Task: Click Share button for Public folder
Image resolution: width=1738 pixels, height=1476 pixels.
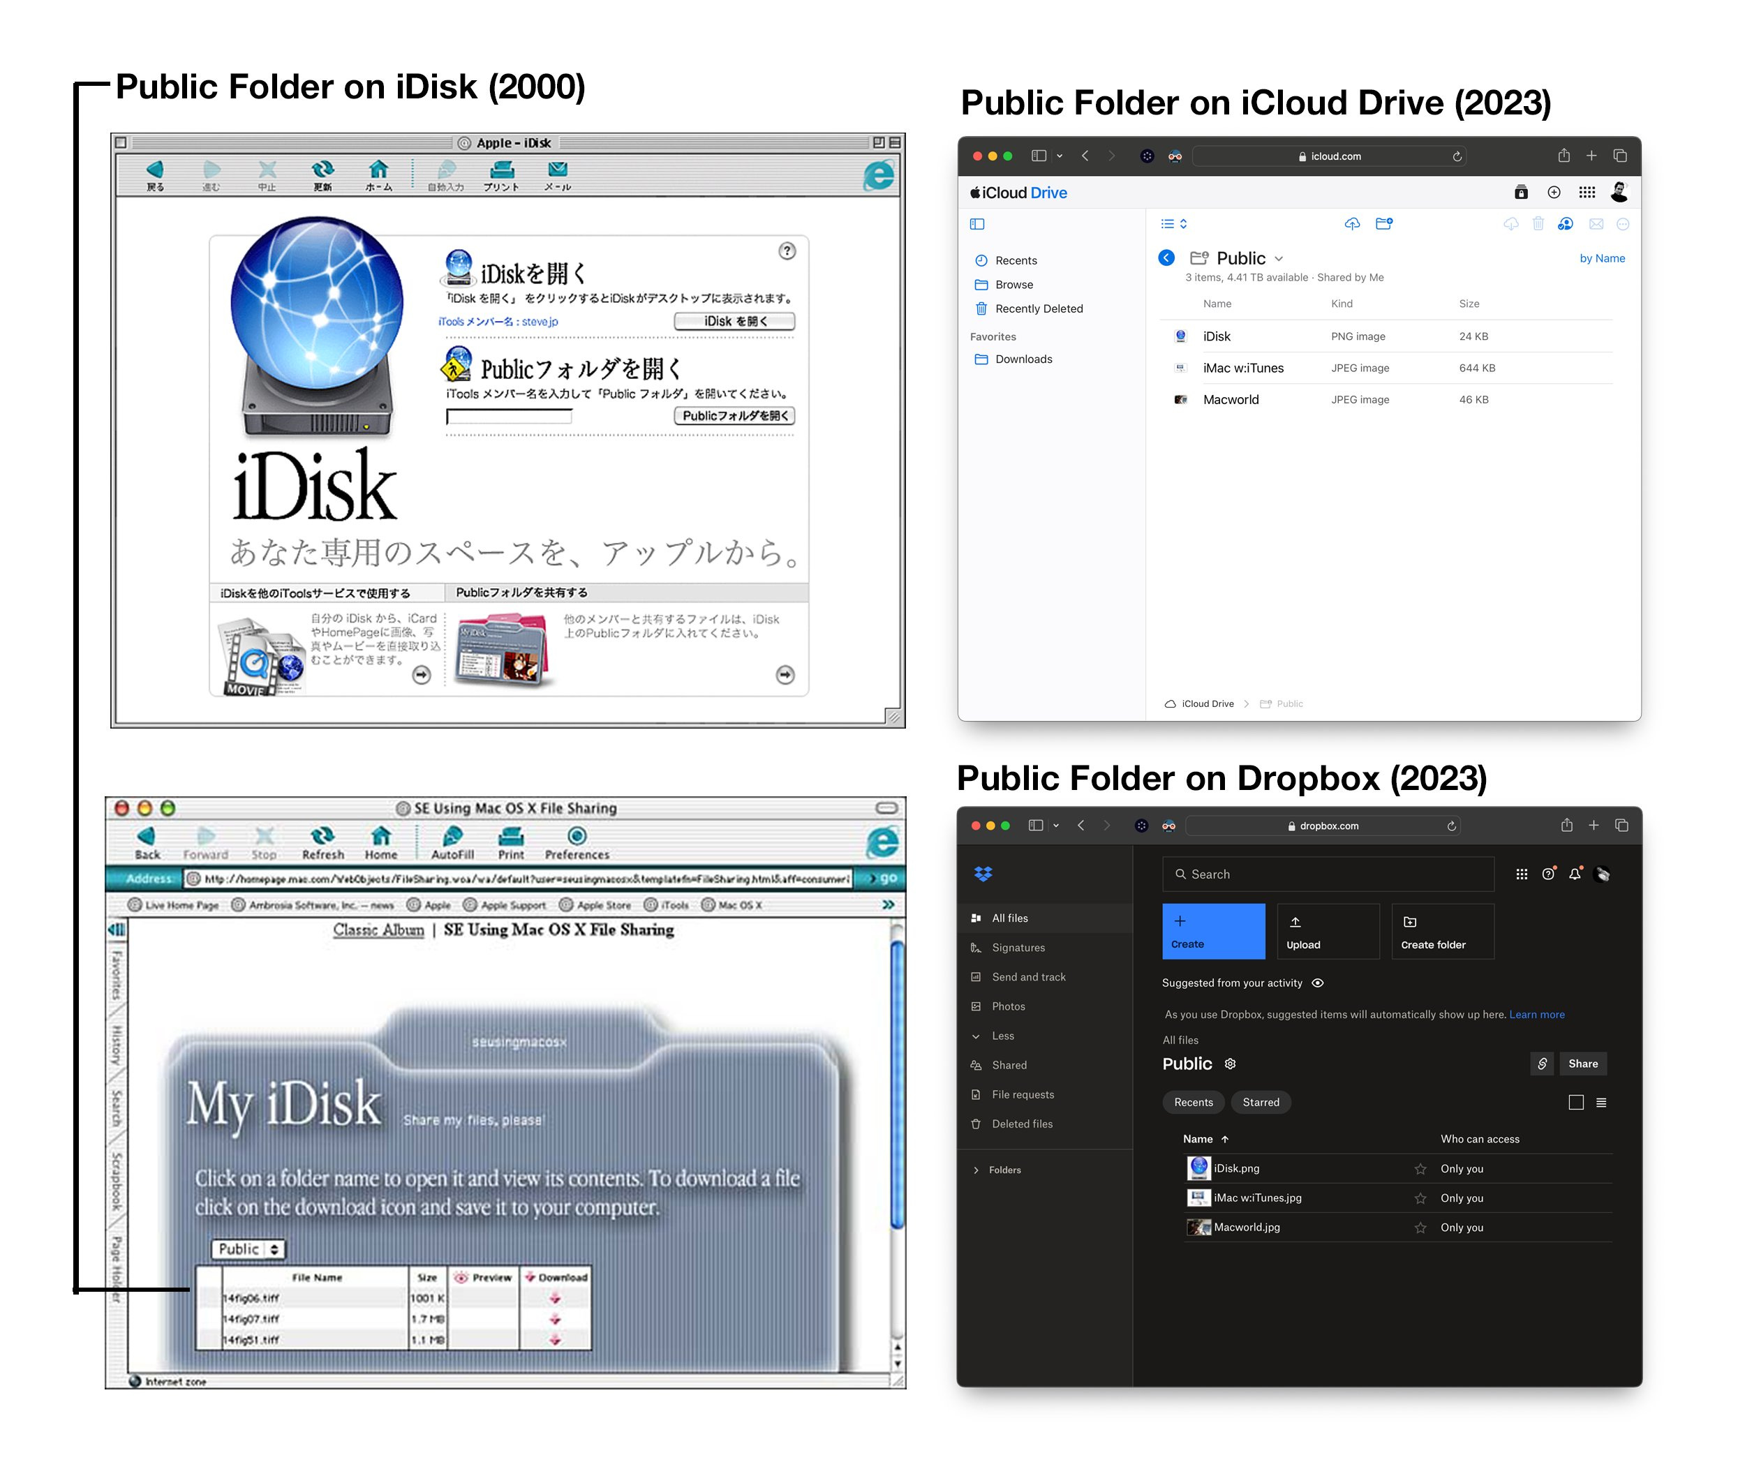Action: (x=1582, y=1064)
